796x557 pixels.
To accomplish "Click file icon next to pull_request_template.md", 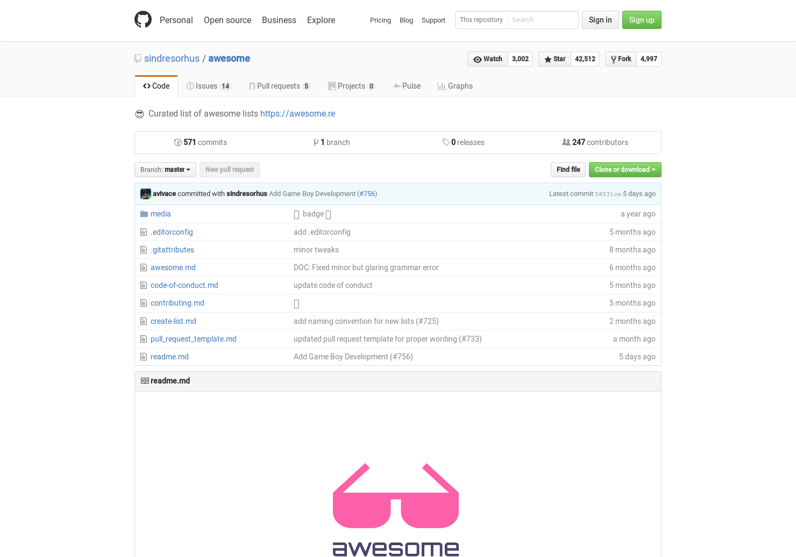I will click(144, 339).
